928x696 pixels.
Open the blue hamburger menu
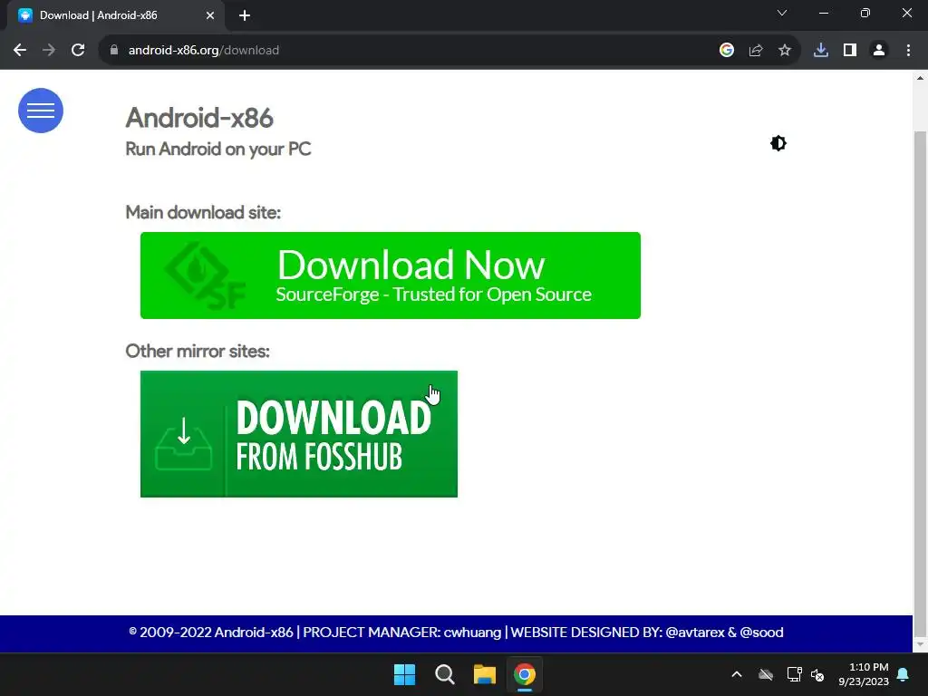pyautogui.click(x=40, y=111)
